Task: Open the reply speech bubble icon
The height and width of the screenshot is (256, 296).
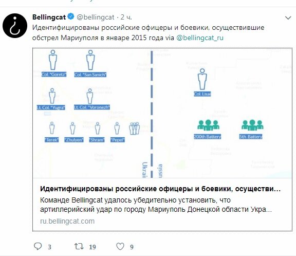Action: click(38, 246)
